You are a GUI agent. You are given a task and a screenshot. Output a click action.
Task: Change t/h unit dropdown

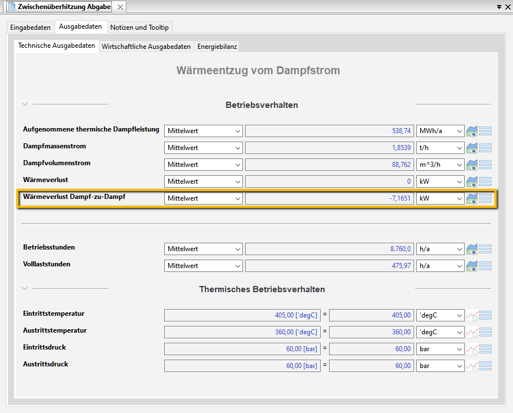point(440,148)
